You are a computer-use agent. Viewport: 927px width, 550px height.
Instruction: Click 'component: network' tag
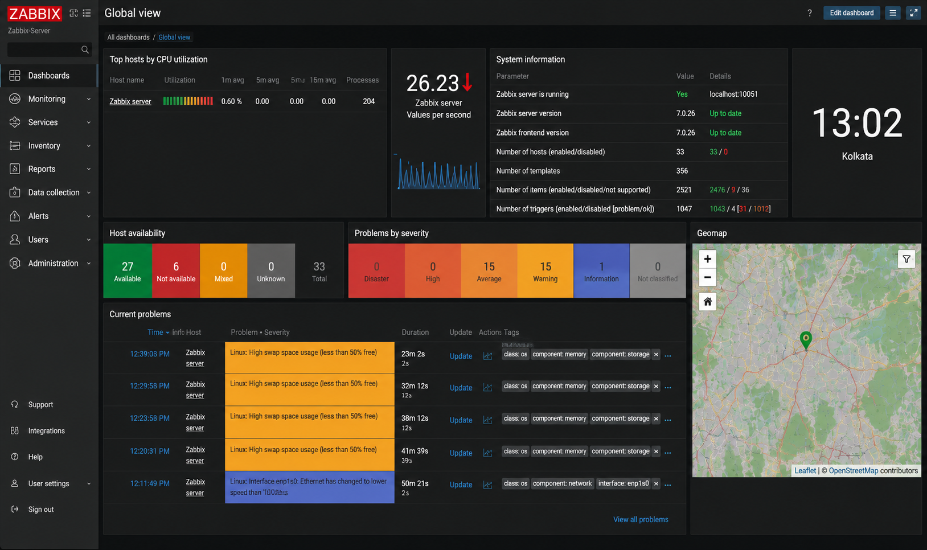pyautogui.click(x=563, y=484)
